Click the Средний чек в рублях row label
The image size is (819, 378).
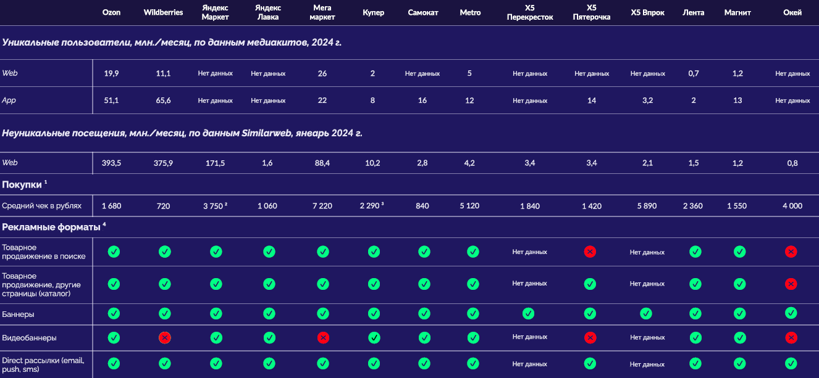[x=41, y=206]
